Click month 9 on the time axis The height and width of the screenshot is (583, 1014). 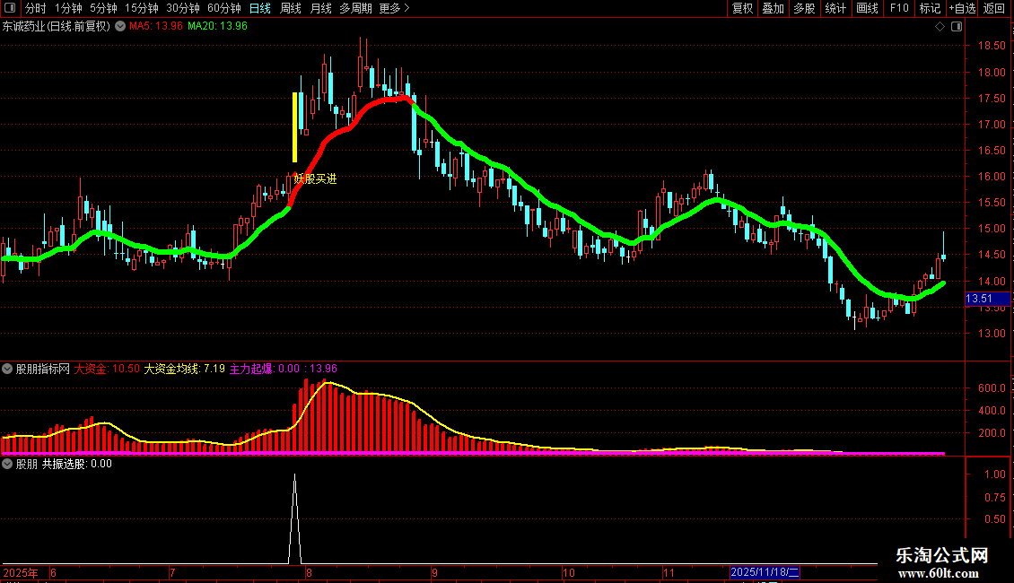tap(434, 572)
